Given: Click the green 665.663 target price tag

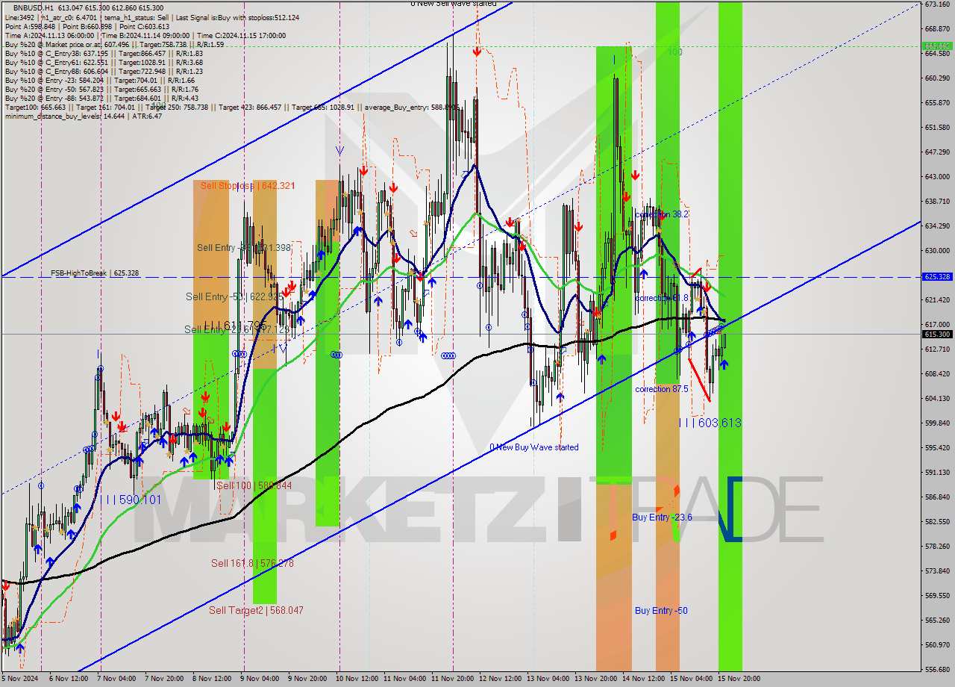Looking at the screenshot, I should [x=938, y=46].
